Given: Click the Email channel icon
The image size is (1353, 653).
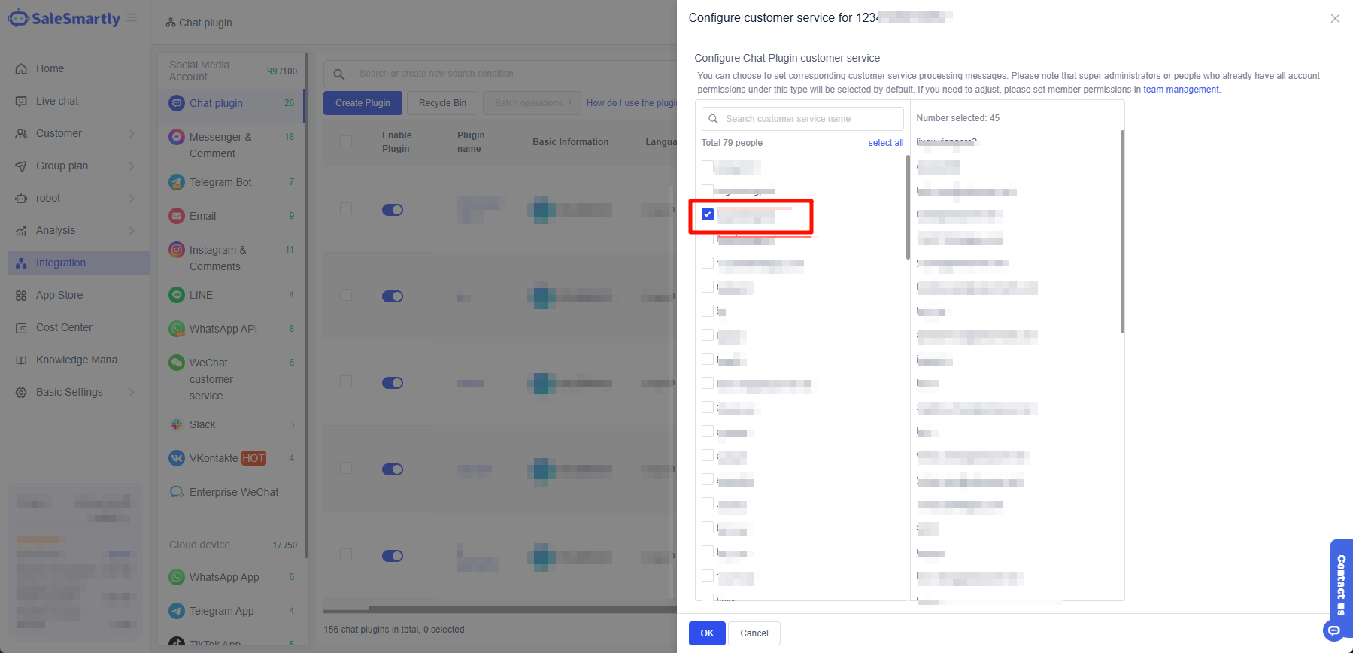Looking at the screenshot, I should point(176,216).
